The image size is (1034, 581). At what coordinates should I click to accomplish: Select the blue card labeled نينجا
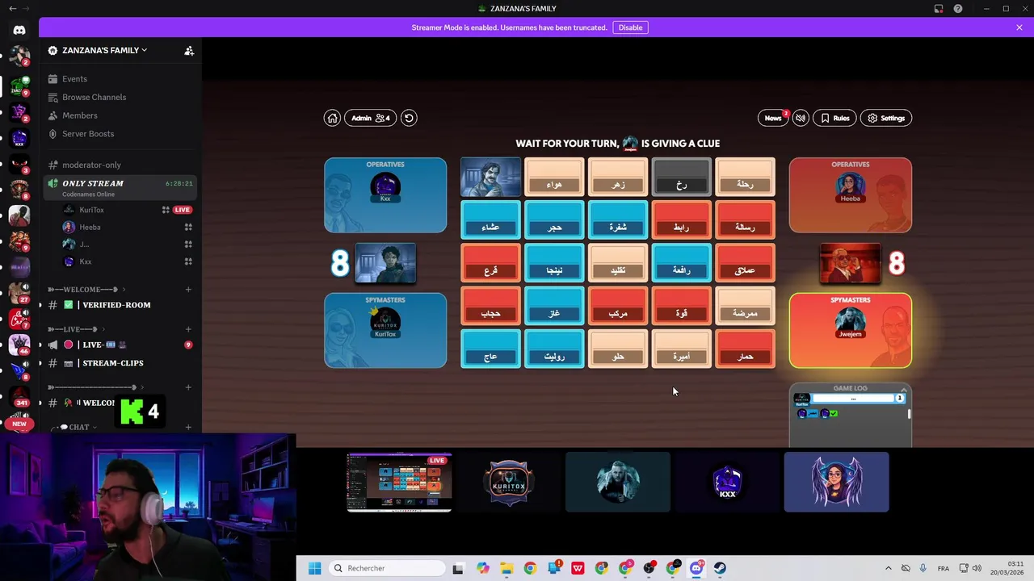click(x=554, y=263)
